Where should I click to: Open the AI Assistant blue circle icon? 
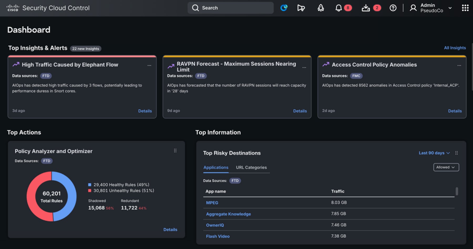(x=284, y=8)
